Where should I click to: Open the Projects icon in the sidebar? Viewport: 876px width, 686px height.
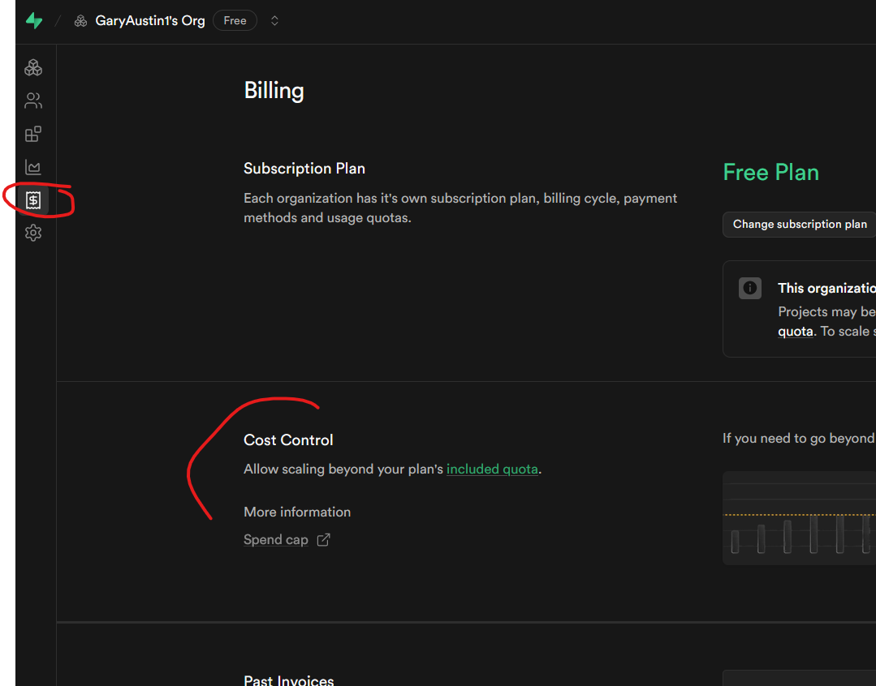pyautogui.click(x=33, y=68)
